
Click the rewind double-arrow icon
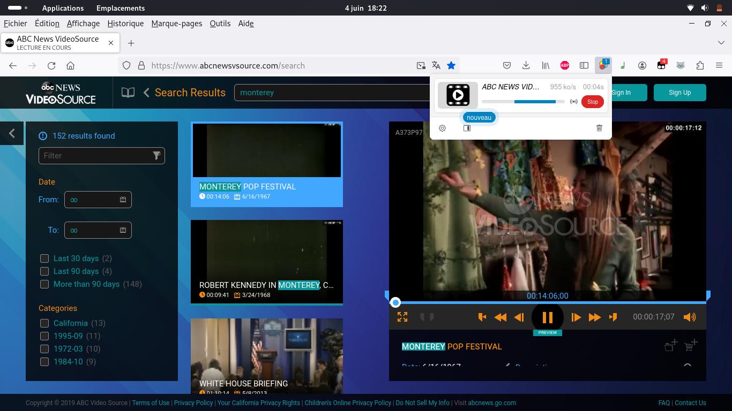pyautogui.click(x=500, y=317)
